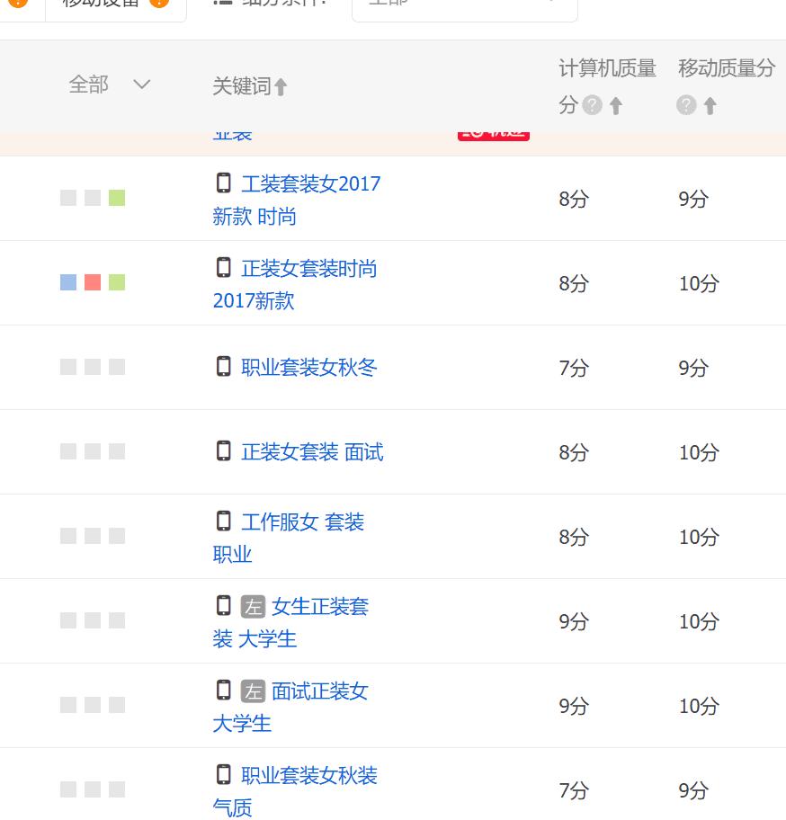Click the 左 badge icon before 女生正装套装
This screenshot has width=786, height=820.
click(252, 607)
